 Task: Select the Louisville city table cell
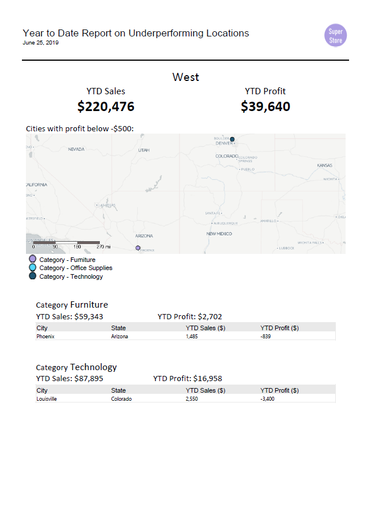[x=47, y=398]
